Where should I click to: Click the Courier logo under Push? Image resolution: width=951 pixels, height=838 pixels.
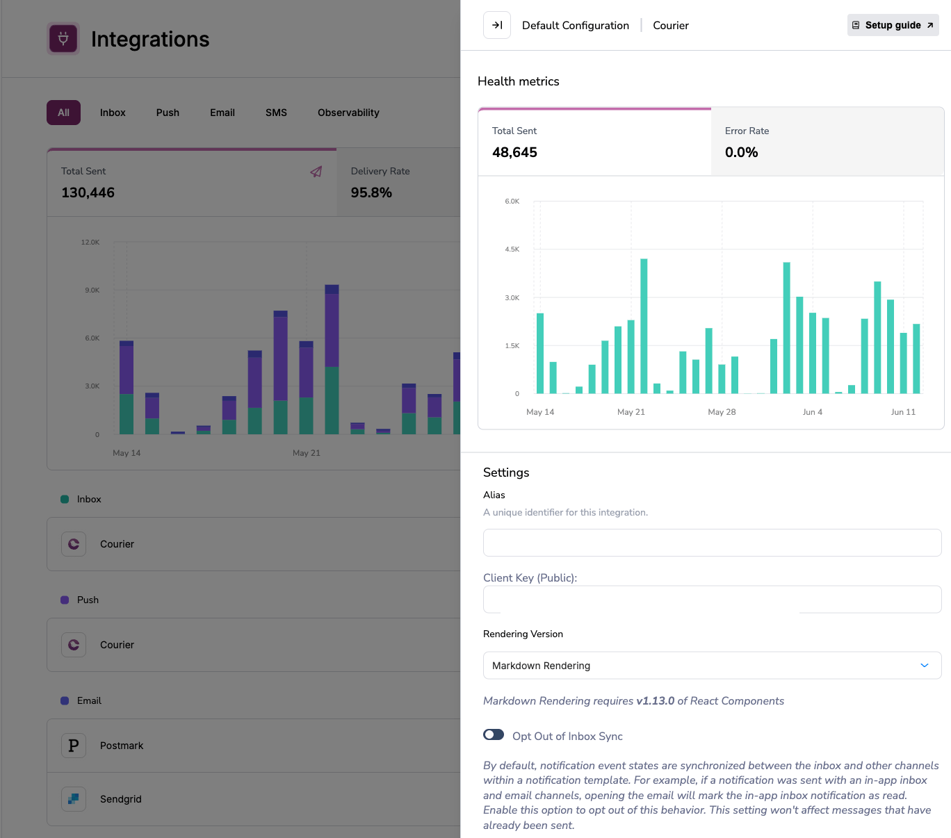pos(74,645)
